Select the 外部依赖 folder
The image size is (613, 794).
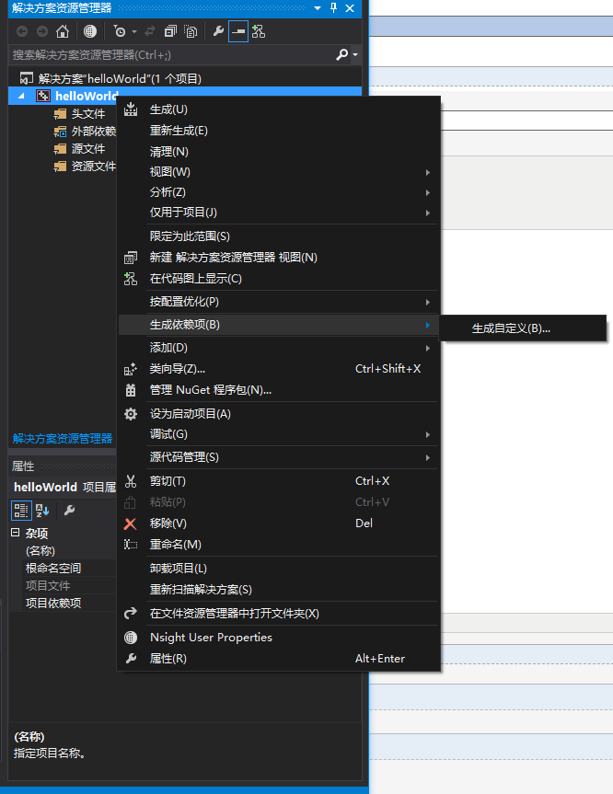[85, 132]
